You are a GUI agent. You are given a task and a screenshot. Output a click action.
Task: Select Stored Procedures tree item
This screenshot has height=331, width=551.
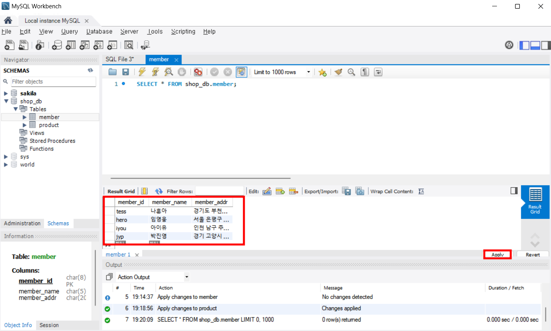tap(52, 141)
